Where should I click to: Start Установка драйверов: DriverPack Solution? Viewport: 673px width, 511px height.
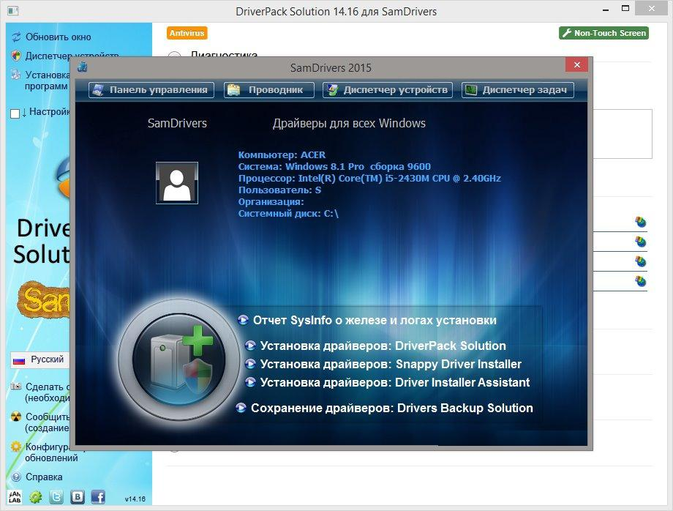pos(375,346)
